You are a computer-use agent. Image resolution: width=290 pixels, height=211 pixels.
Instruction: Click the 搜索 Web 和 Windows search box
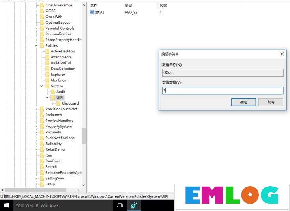tap(63, 205)
